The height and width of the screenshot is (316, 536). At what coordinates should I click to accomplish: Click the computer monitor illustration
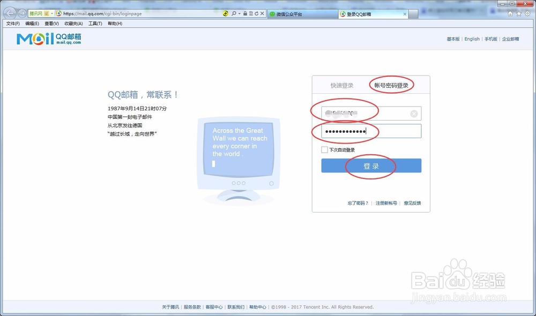click(239, 161)
